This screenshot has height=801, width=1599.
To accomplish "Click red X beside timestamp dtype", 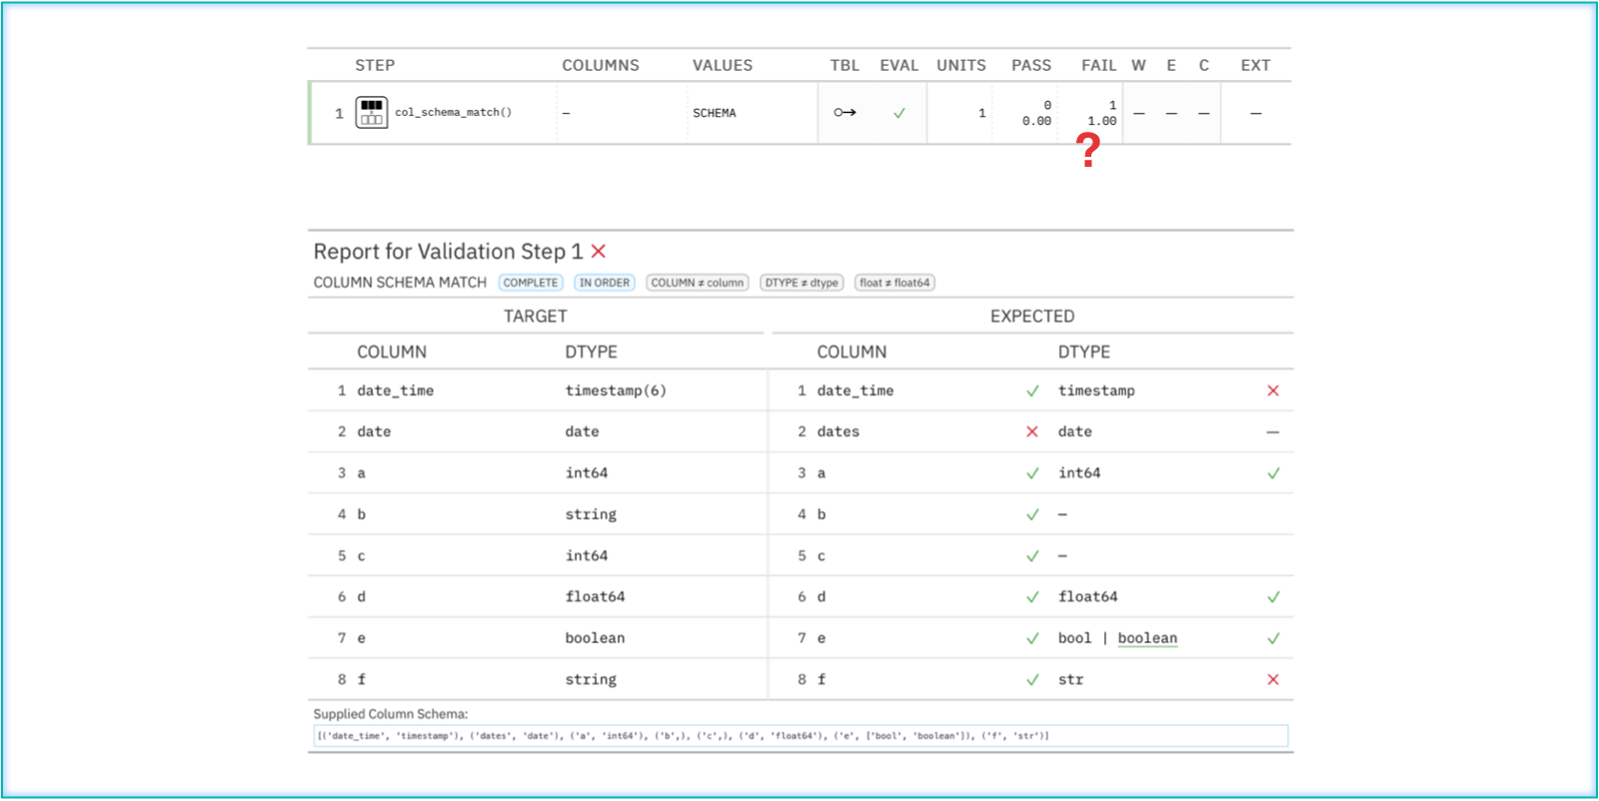I will (1272, 391).
